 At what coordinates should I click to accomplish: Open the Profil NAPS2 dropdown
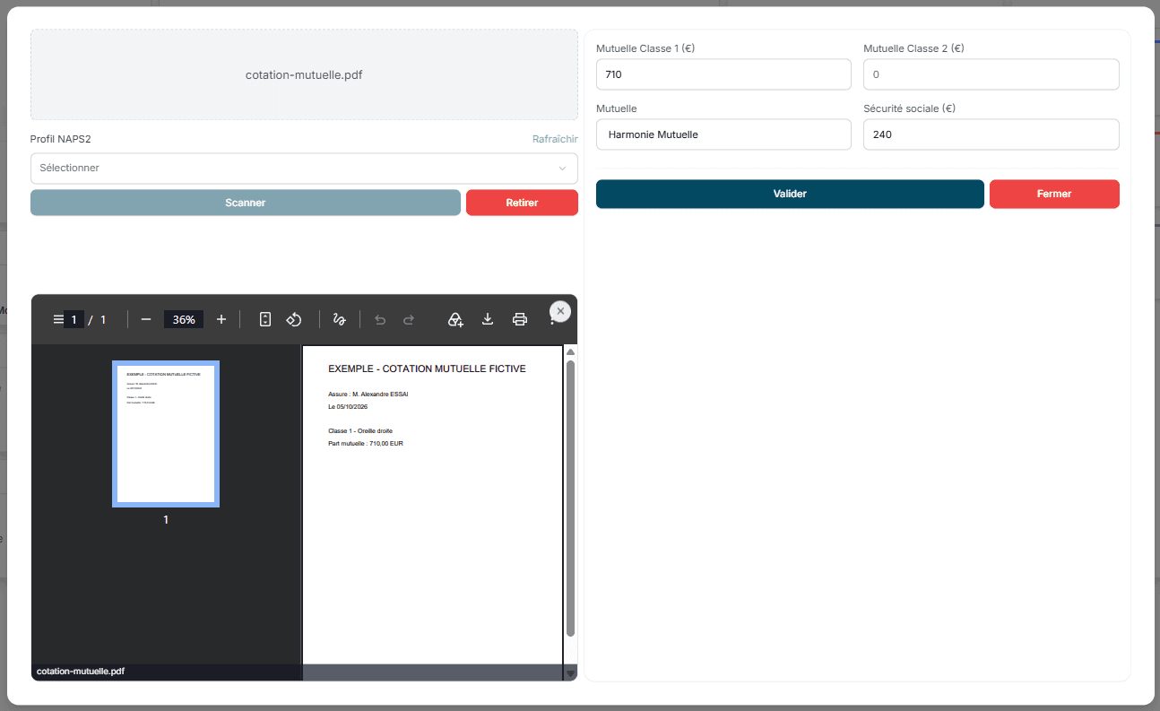tap(304, 168)
